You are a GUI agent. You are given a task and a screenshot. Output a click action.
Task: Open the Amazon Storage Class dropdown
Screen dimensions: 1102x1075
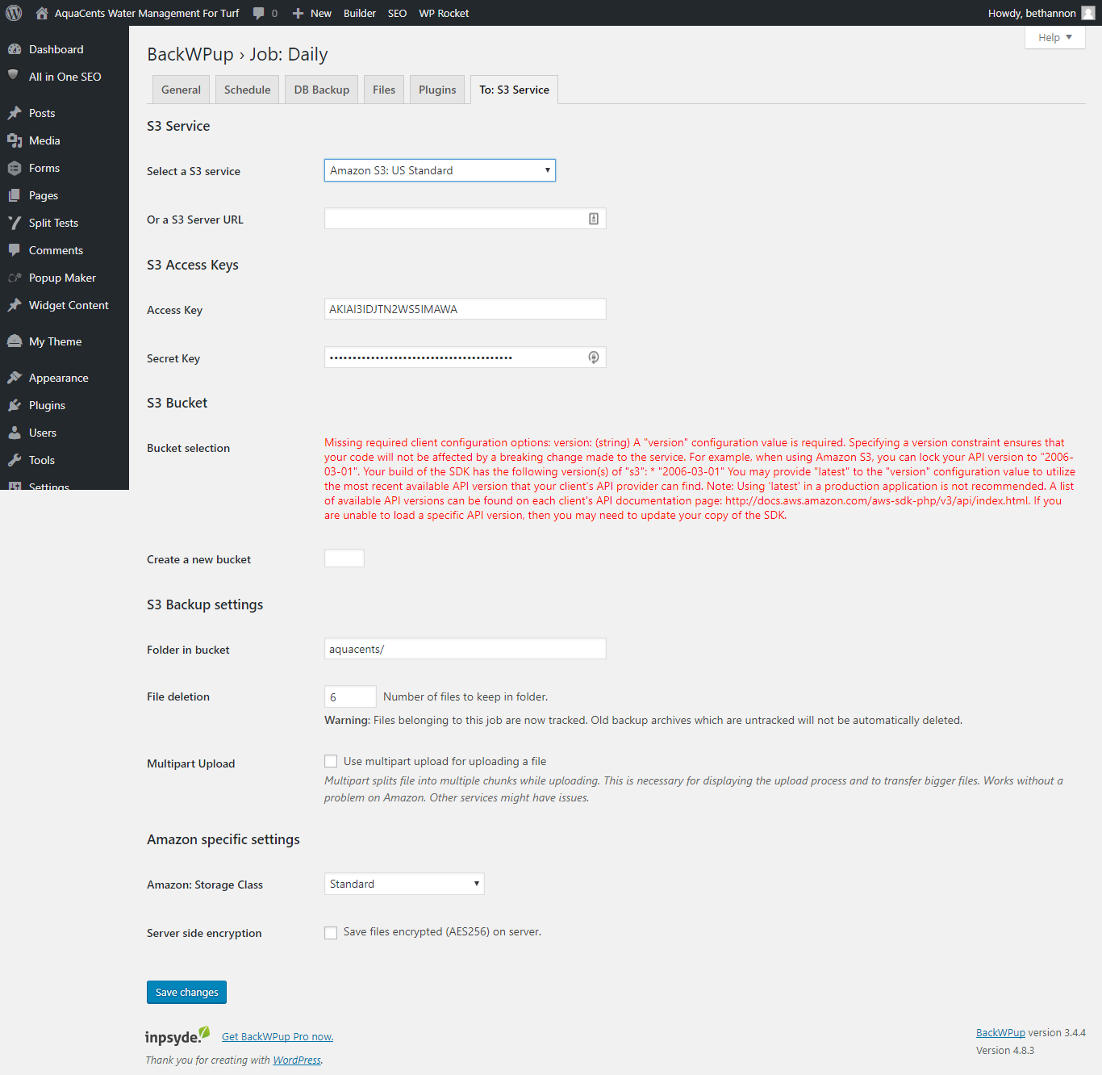point(404,884)
